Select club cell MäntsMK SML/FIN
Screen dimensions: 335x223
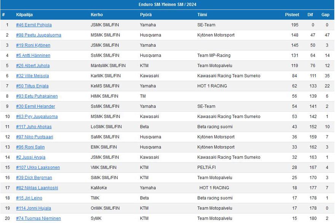[x=108, y=66]
